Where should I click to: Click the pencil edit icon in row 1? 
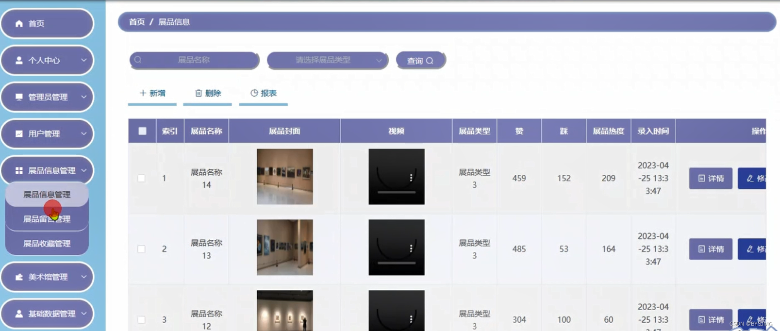[x=750, y=178]
